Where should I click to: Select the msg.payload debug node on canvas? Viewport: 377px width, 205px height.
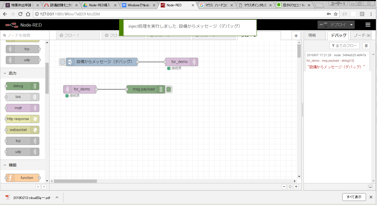pyautogui.click(x=146, y=89)
